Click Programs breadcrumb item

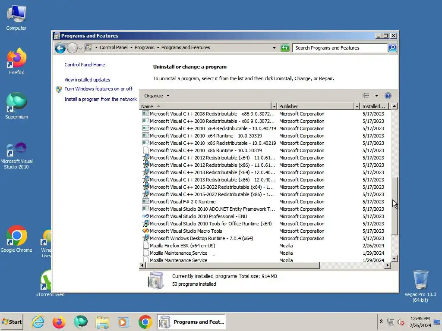pyautogui.click(x=144, y=47)
